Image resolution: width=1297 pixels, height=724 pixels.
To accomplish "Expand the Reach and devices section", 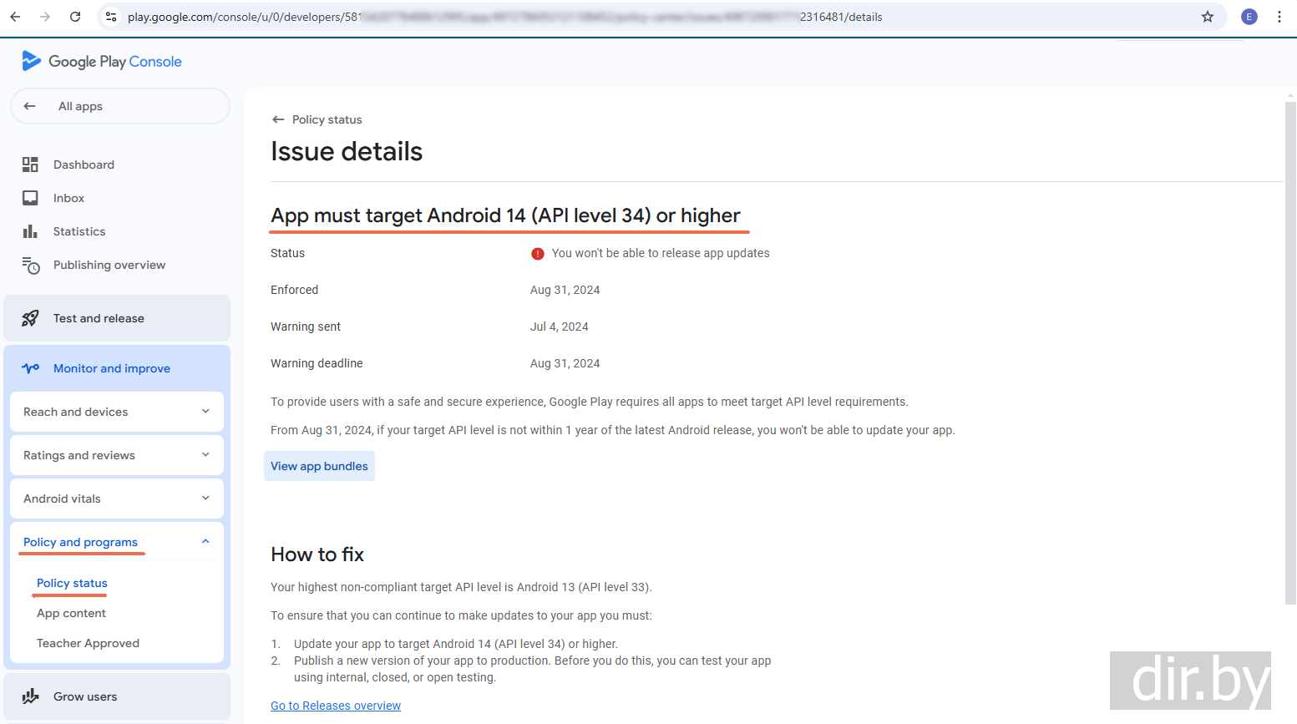I will point(205,411).
